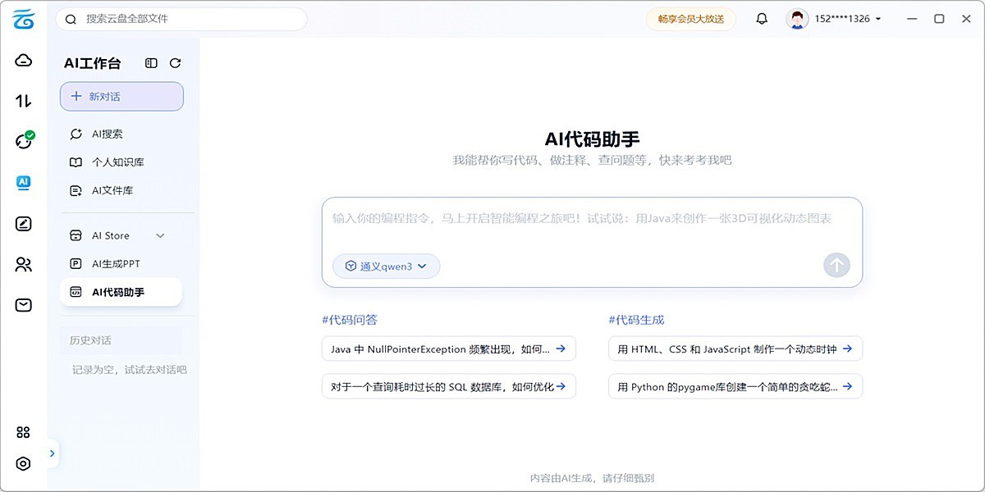This screenshot has width=985, height=492.
Task: Start a new chat with 新对话
Action: click(x=121, y=96)
